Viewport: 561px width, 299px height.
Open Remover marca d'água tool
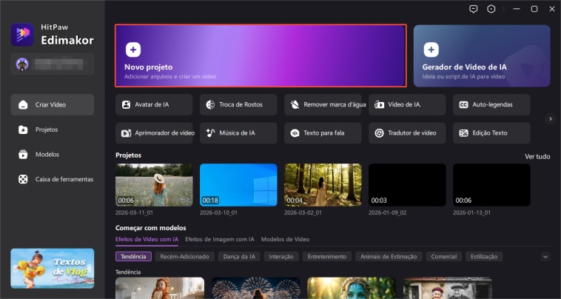pos(323,104)
